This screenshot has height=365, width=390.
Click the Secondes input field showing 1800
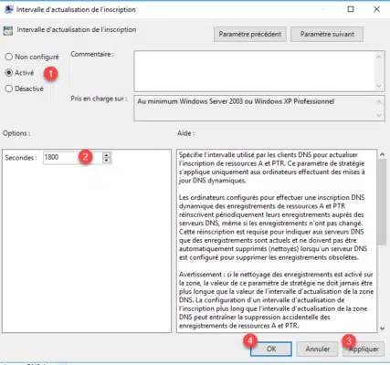click(x=73, y=158)
